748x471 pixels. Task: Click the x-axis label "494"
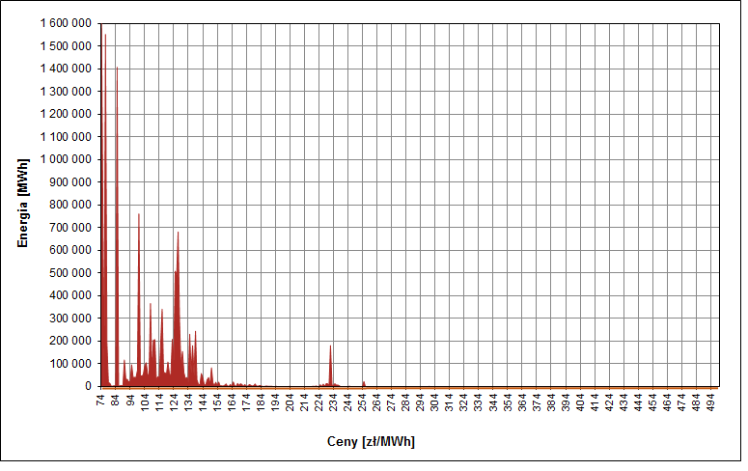[710, 402]
